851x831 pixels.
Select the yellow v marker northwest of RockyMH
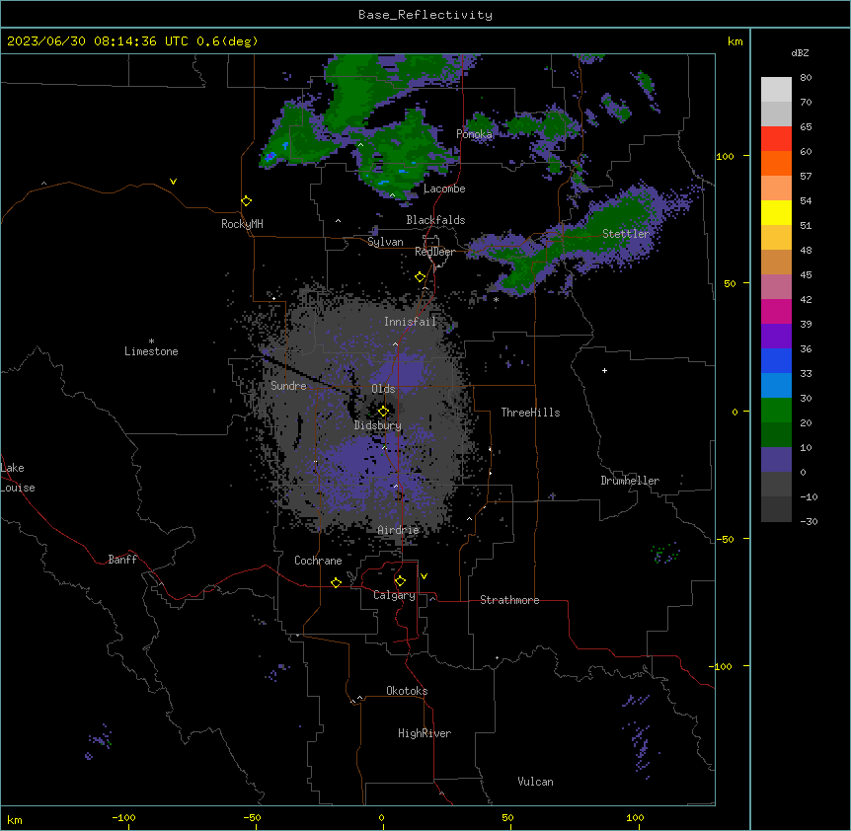173,182
